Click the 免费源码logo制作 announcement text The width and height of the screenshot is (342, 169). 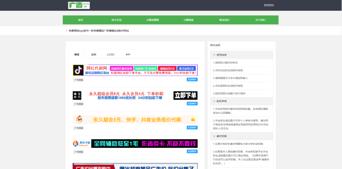99,31
